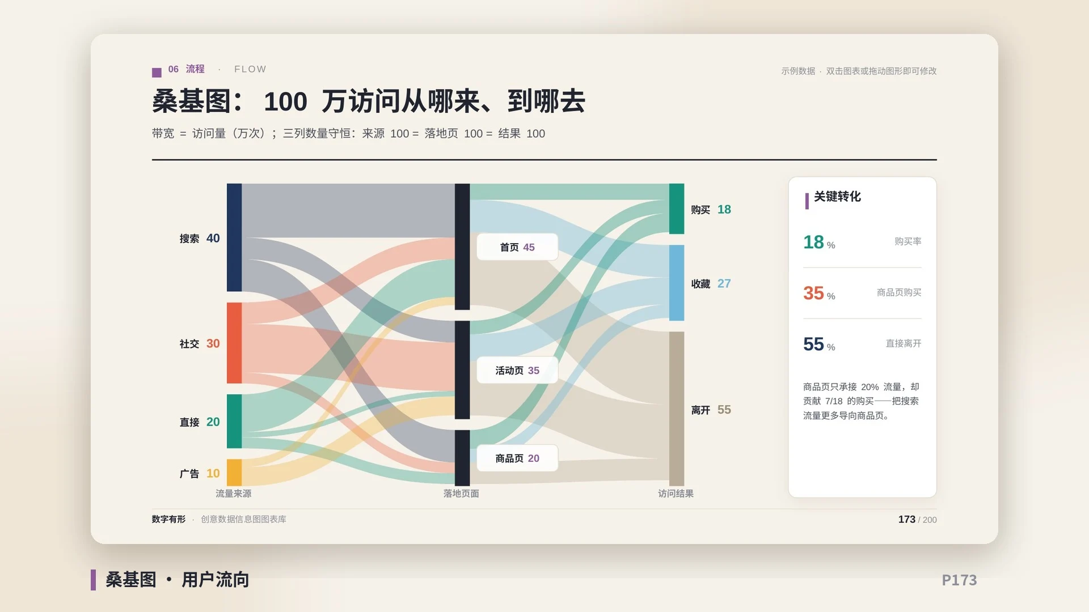
Task: Click the 广告 10 yellow source bar
Action: click(234, 473)
